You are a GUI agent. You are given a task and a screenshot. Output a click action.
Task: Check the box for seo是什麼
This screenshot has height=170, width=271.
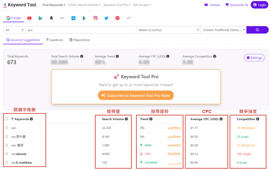pos(6,137)
